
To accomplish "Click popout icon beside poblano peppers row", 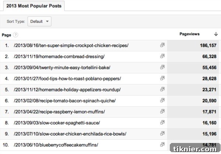I will [x=162, y=78].
